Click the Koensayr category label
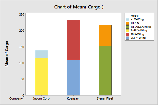This screenshot has width=158, height=105. point(73,98)
